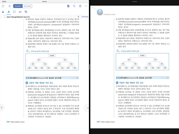Tap the back arrow at right edge
The width and height of the screenshot is (179, 134).
pos(88,108)
